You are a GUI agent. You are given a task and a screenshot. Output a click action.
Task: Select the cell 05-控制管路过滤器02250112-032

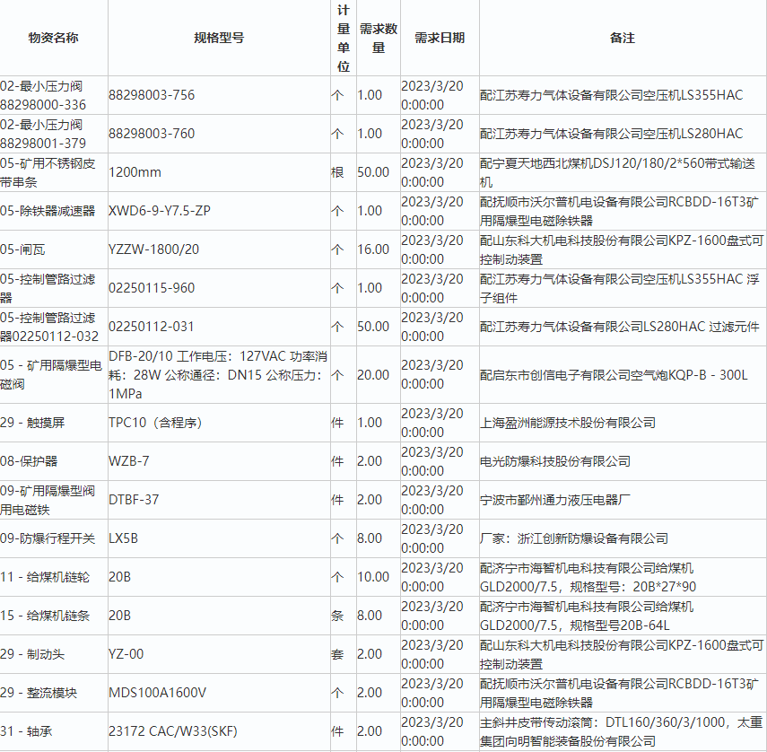(53, 327)
